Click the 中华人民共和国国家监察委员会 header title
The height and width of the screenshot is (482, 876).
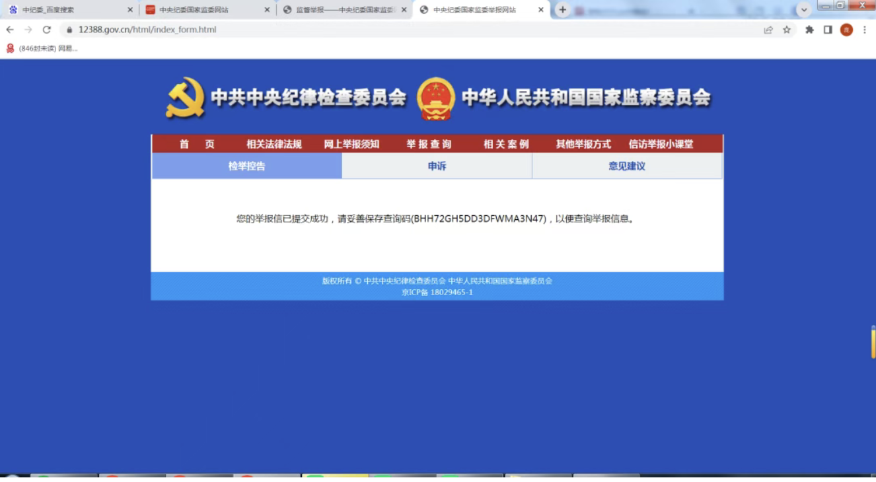[x=587, y=97]
